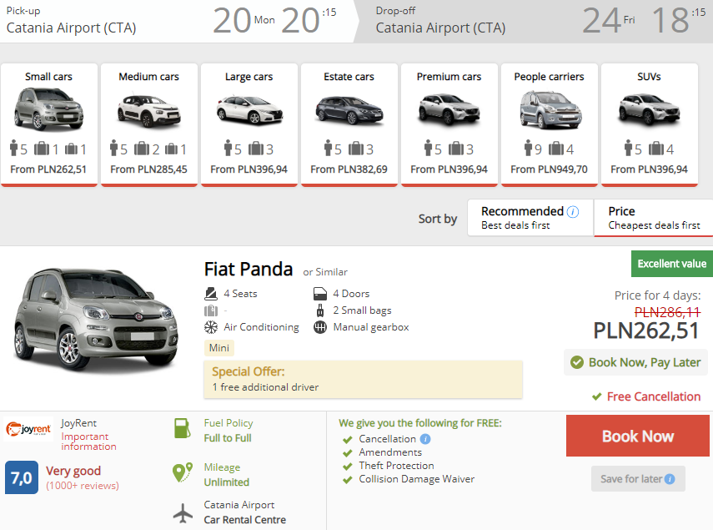This screenshot has width=713, height=530.
Task: Click the greyed large bag icon
Action: 210,310
